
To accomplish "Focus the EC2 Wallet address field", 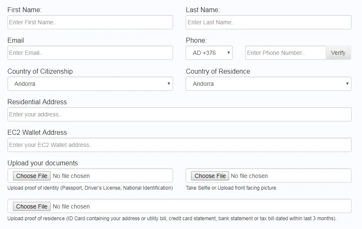I will point(179,145).
